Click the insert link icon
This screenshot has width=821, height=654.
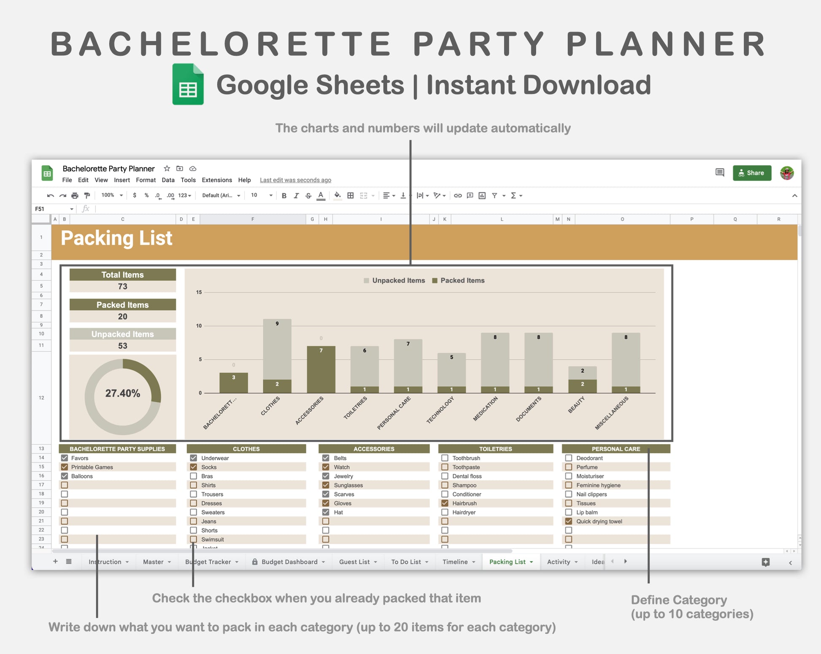pyautogui.click(x=458, y=196)
